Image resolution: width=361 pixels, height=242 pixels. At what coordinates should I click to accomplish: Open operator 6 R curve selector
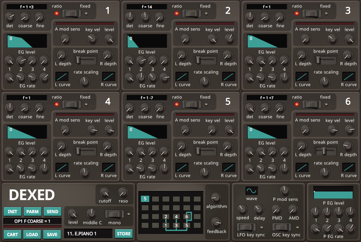click(349, 167)
